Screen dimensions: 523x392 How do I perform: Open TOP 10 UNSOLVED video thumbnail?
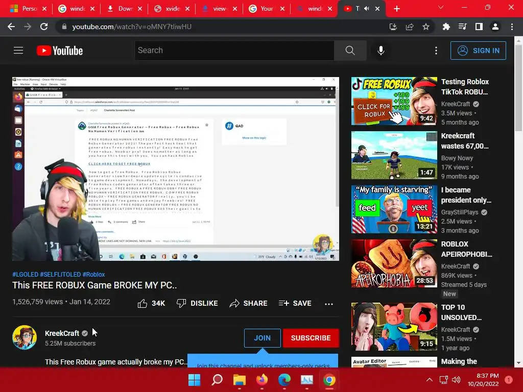(x=394, y=327)
